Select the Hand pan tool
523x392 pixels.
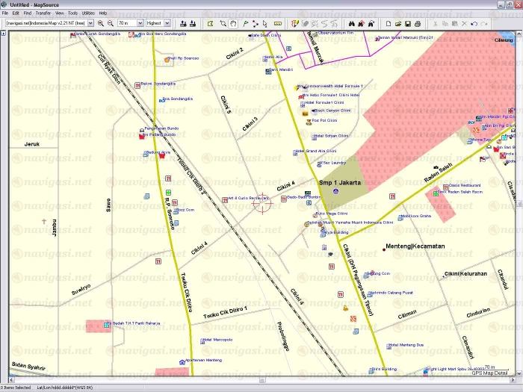234,23
